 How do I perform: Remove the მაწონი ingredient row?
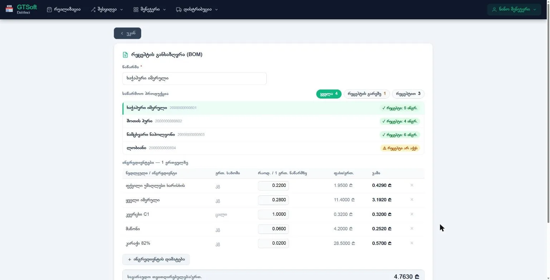point(412,229)
